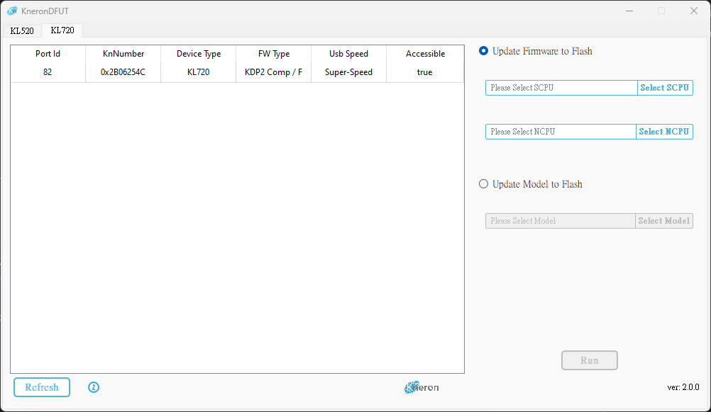Image resolution: width=711 pixels, height=412 pixels.
Task: Click the KnNumber column header
Action: click(x=123, y=54)
